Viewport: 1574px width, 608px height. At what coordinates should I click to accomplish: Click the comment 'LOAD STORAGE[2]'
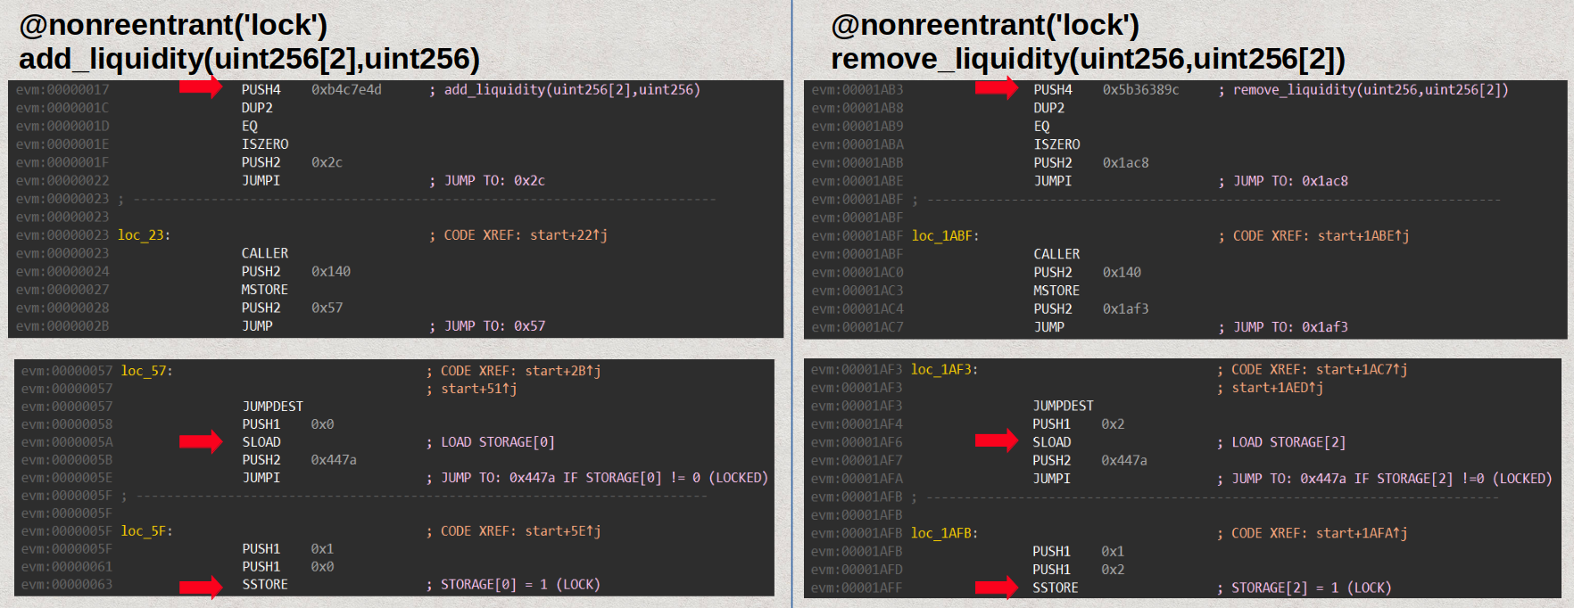coord(1289,442)
